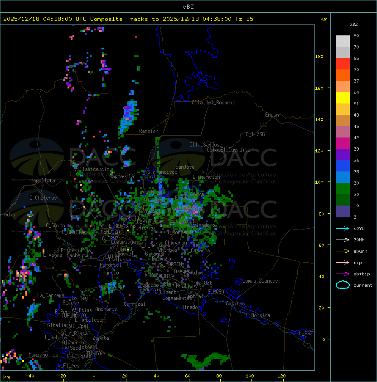Select the E_1-736 label on map

click(x=255, y=134)
